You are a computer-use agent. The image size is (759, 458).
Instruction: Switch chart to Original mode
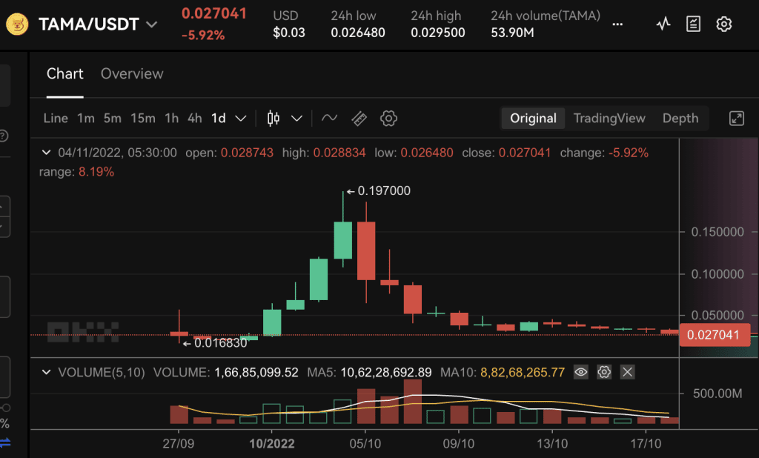click(x=533, y=118)
